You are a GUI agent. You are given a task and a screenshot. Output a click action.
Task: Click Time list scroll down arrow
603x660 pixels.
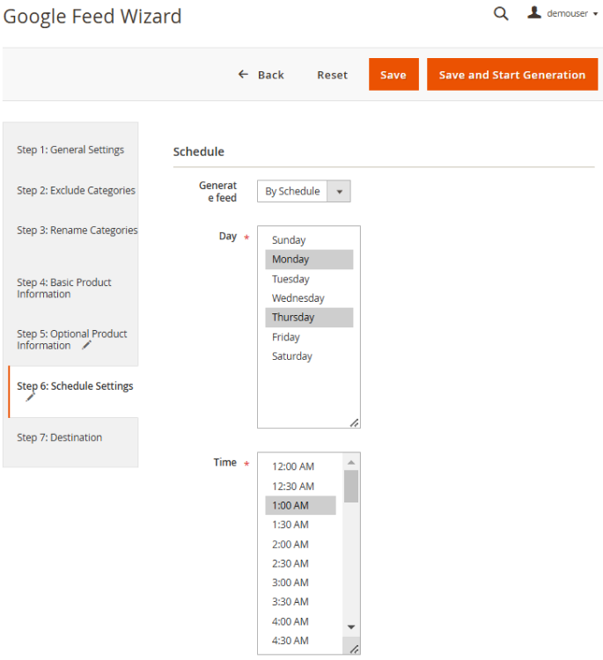(351, 627)
